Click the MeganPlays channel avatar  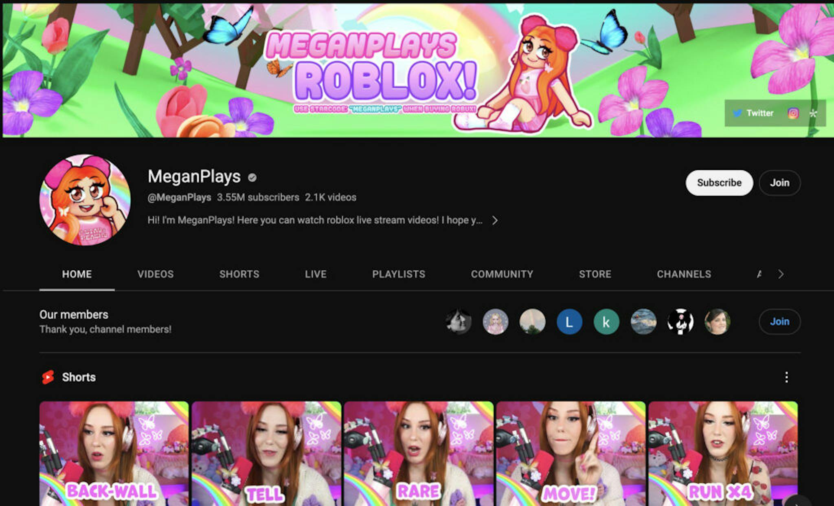click(85, 200)
